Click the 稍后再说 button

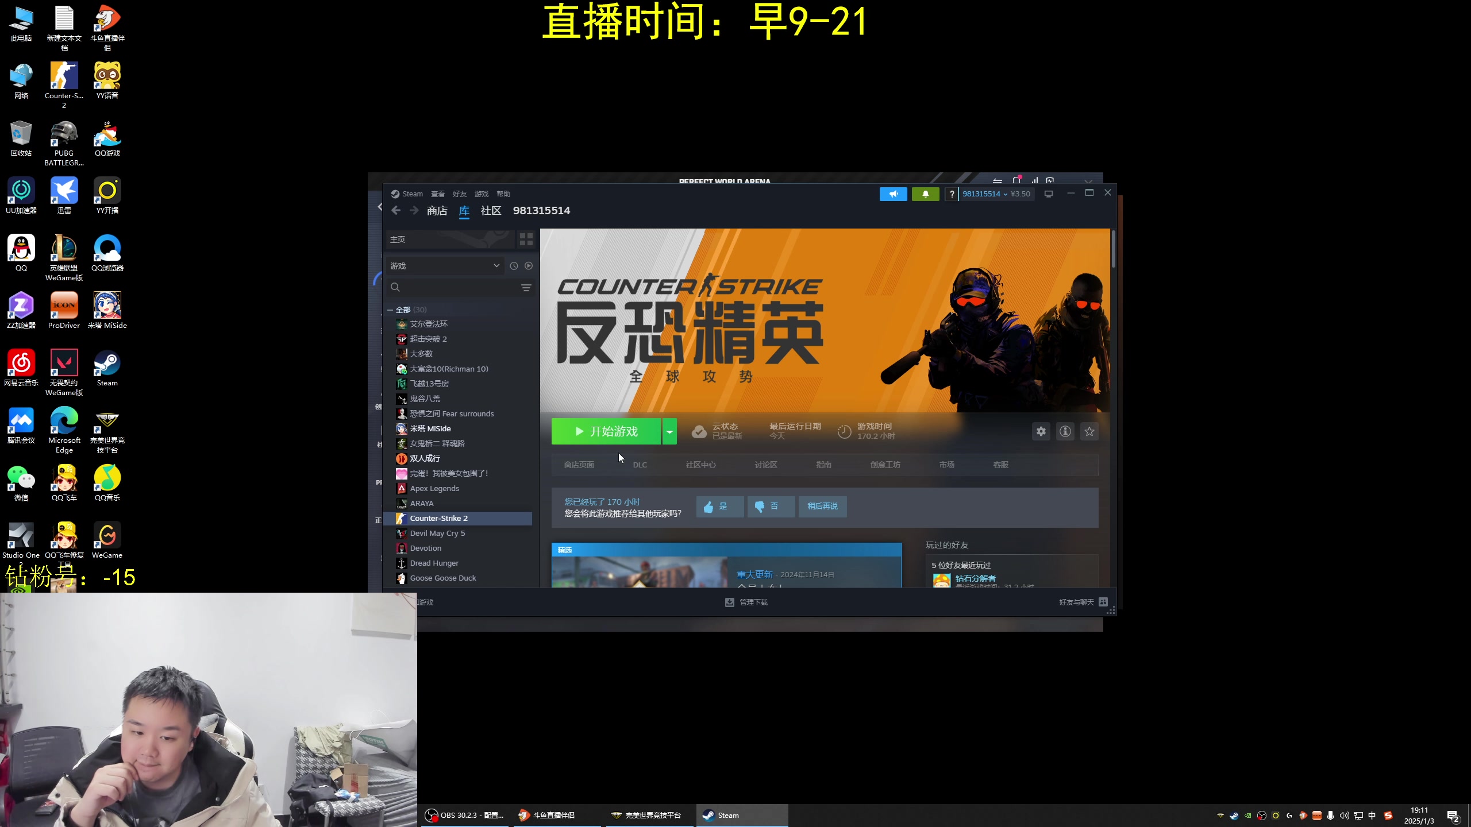click(822, 507)
